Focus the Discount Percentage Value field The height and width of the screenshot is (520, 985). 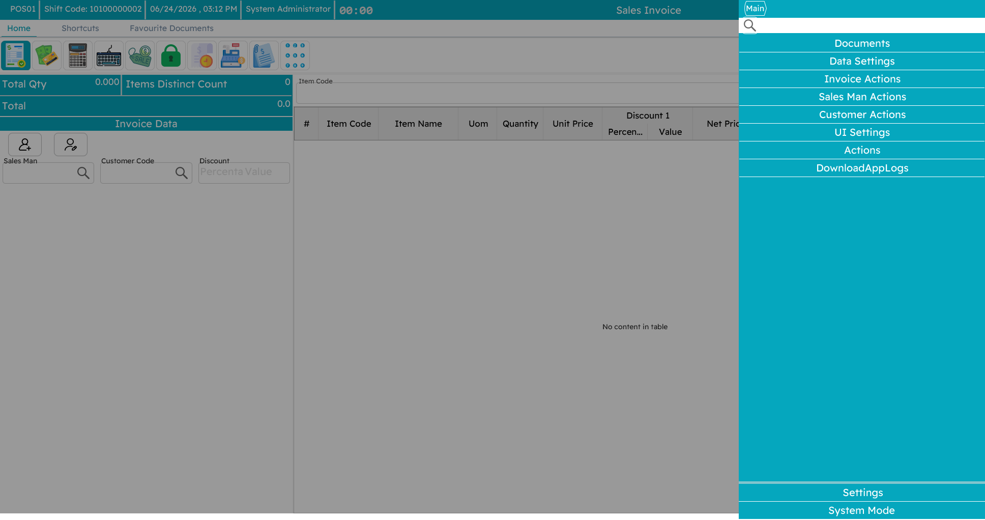(x=244, y=173)
